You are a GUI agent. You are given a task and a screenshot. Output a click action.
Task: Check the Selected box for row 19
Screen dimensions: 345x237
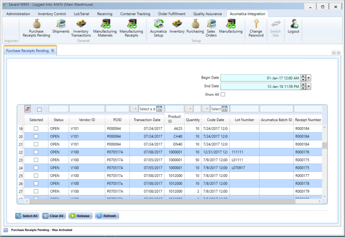36,128
